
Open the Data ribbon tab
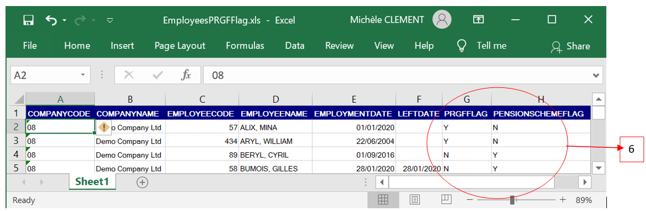click(x=295, y=46)
